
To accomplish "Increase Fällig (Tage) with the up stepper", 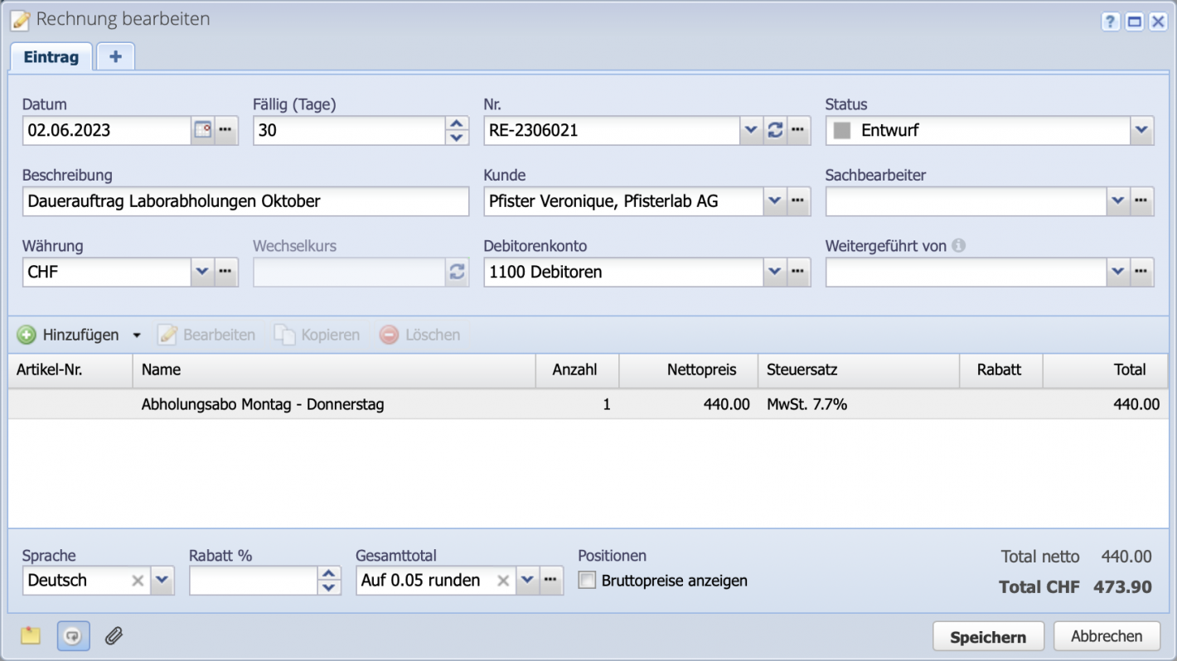I will click(x=456, y=123).
